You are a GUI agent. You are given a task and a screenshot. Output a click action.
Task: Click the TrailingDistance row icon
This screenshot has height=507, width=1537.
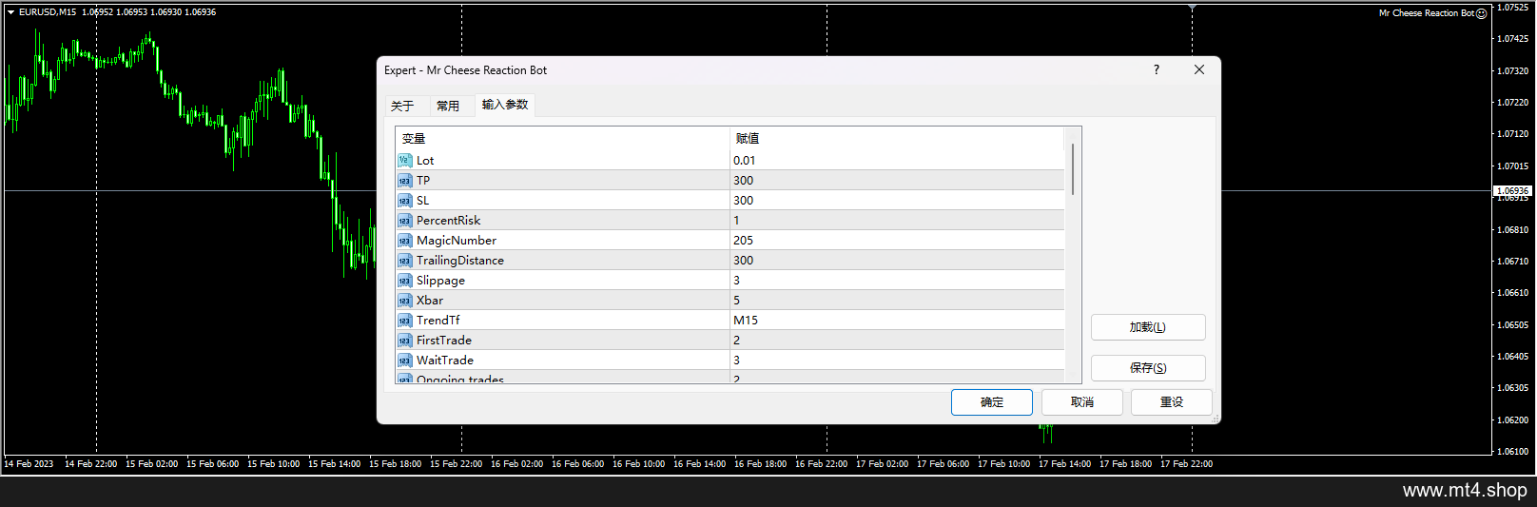[x=404, y=261]
